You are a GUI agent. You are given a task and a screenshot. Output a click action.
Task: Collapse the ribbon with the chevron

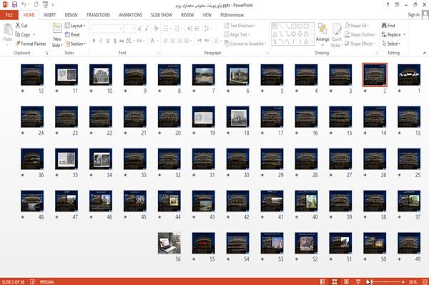point(425,53)
